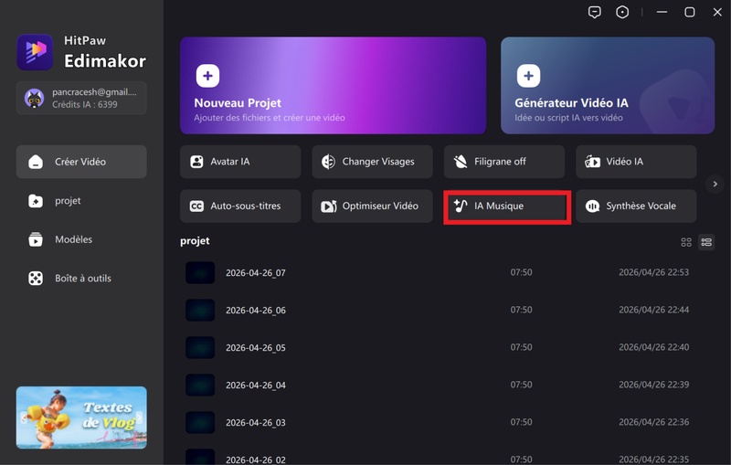Open the Optimiseur Vidéo tool
Image resolution: width=731 pixels, height=465 pixels.
click(372, 206)
